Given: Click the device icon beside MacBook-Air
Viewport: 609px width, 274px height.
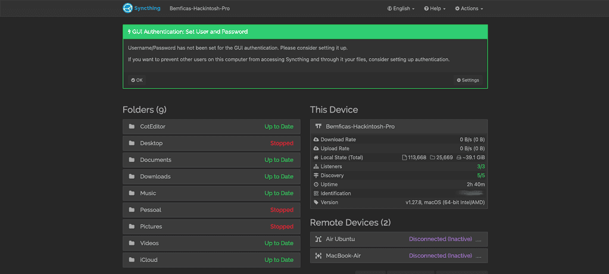Looking at the screenshot, I should pos(318,256).
